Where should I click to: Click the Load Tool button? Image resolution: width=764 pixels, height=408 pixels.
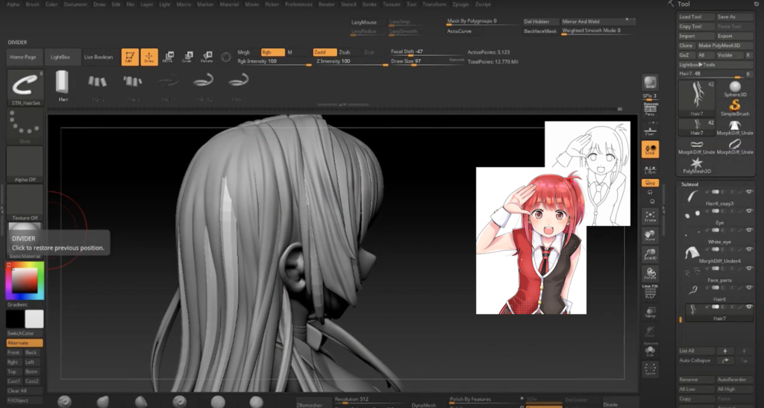pyautogui.click(x=696, y=17)
